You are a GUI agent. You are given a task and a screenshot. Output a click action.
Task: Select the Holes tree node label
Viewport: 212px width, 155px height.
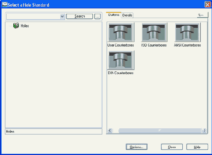pos(25,26)
